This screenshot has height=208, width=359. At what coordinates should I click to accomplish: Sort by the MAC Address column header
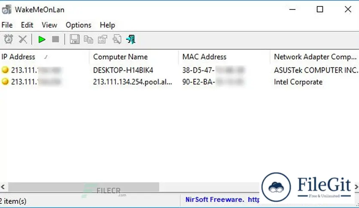click(224, 57)
